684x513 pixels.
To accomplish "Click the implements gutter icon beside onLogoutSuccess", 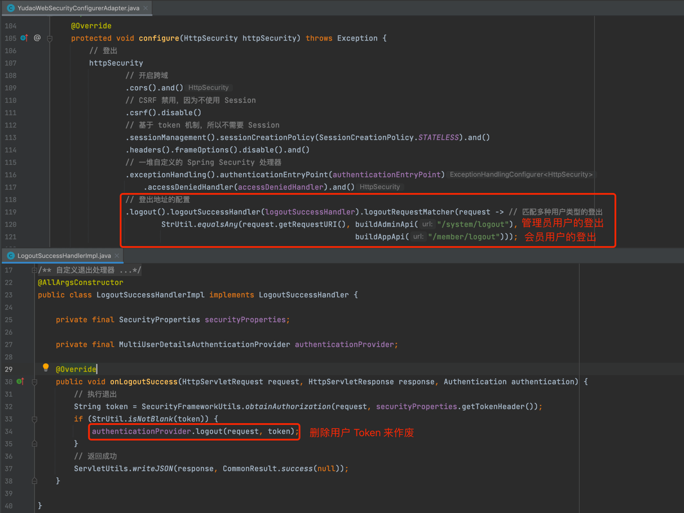I will pyautogui.click(x=20, y=382).
